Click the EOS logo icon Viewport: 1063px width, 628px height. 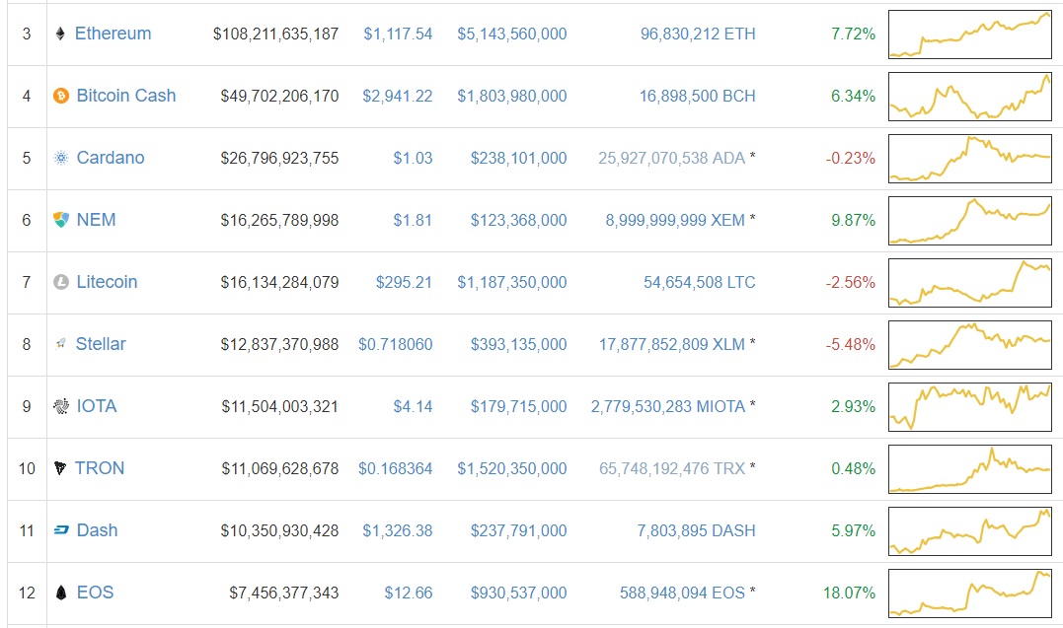[61, 593]
